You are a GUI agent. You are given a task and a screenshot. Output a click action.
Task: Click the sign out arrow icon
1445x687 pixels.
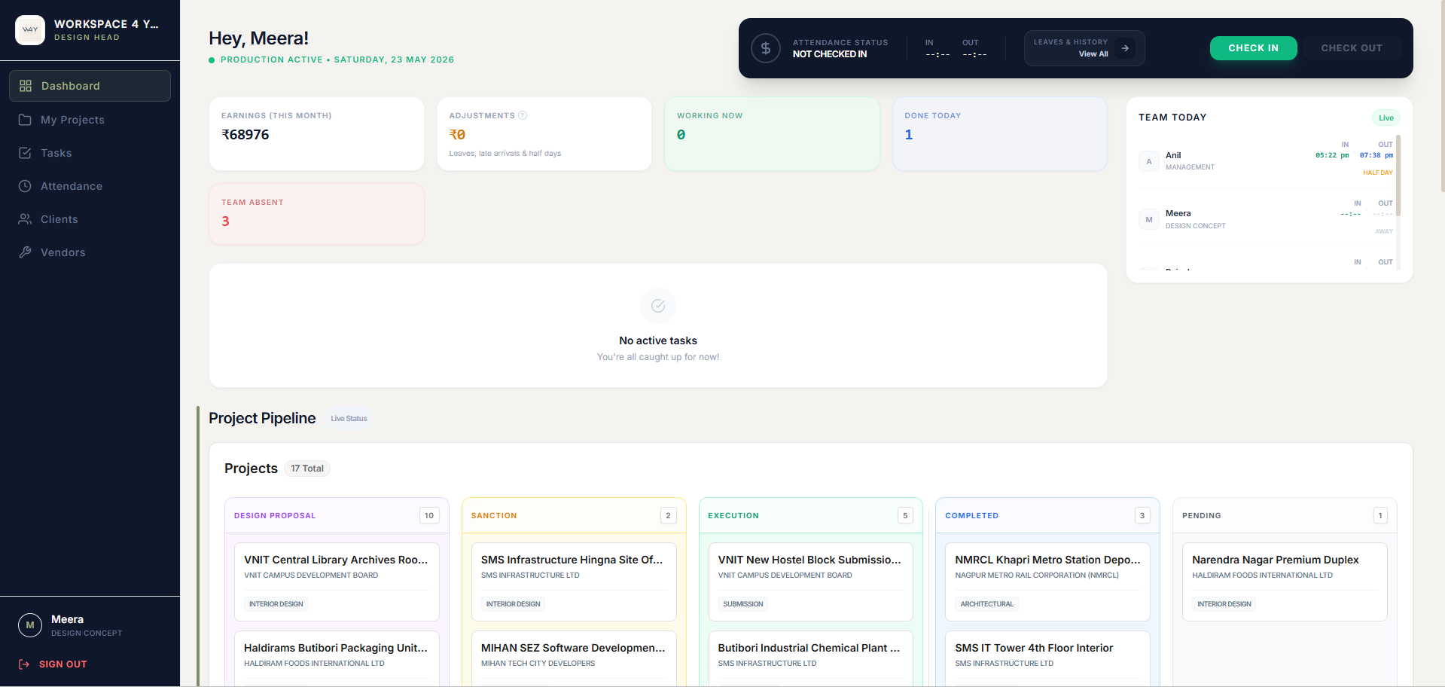click(24, 664)
